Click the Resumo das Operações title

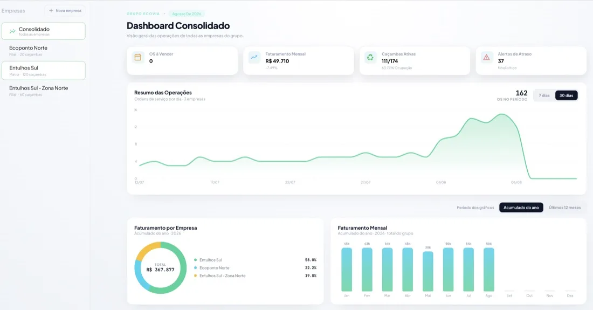(163, 93)
